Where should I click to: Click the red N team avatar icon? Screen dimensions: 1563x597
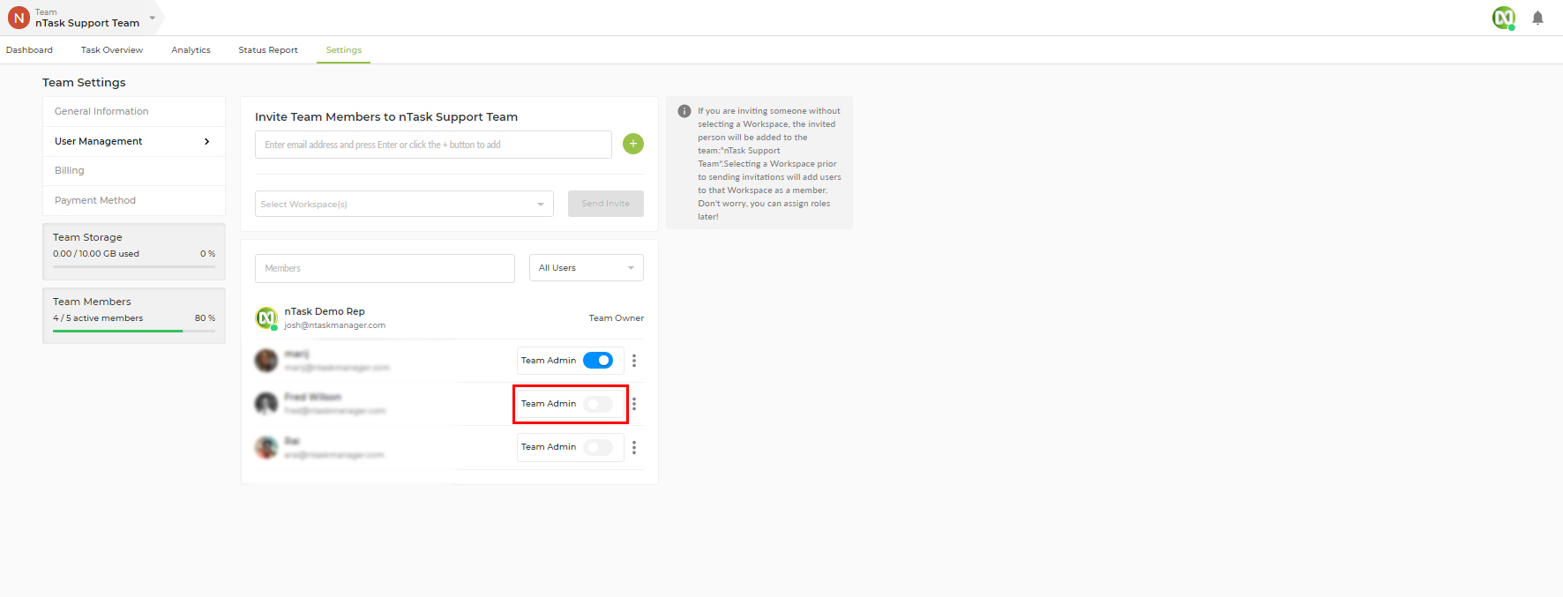tap(19, 18)
